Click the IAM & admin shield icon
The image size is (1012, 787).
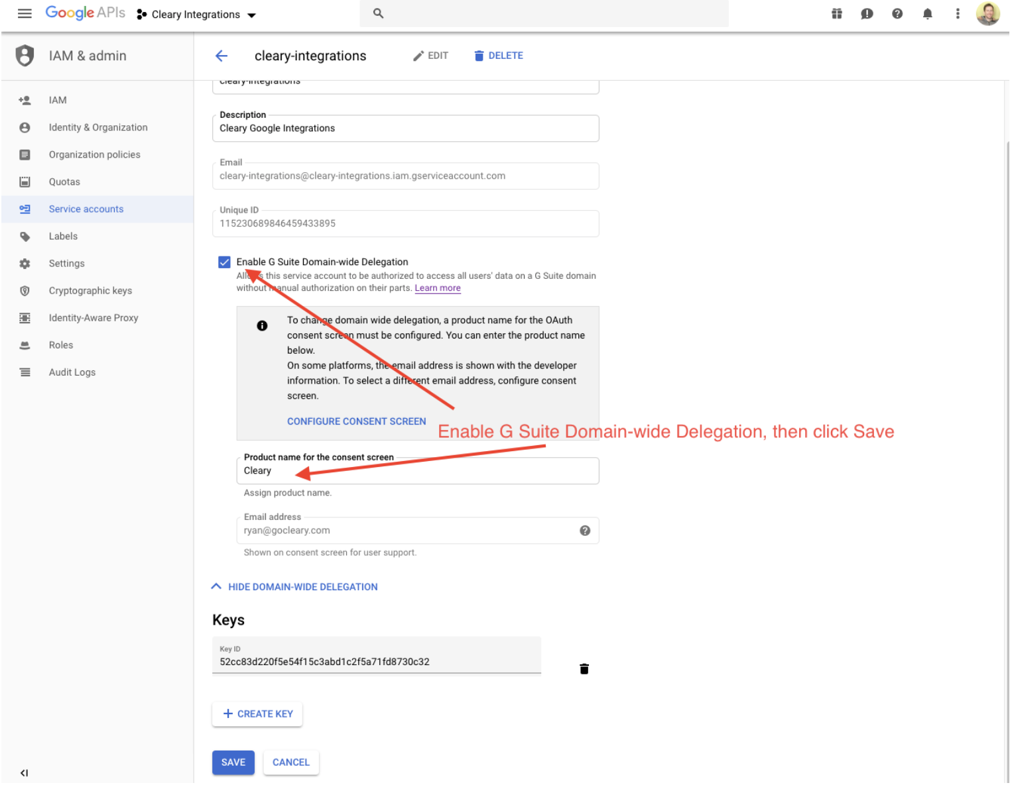coord(25,56)
